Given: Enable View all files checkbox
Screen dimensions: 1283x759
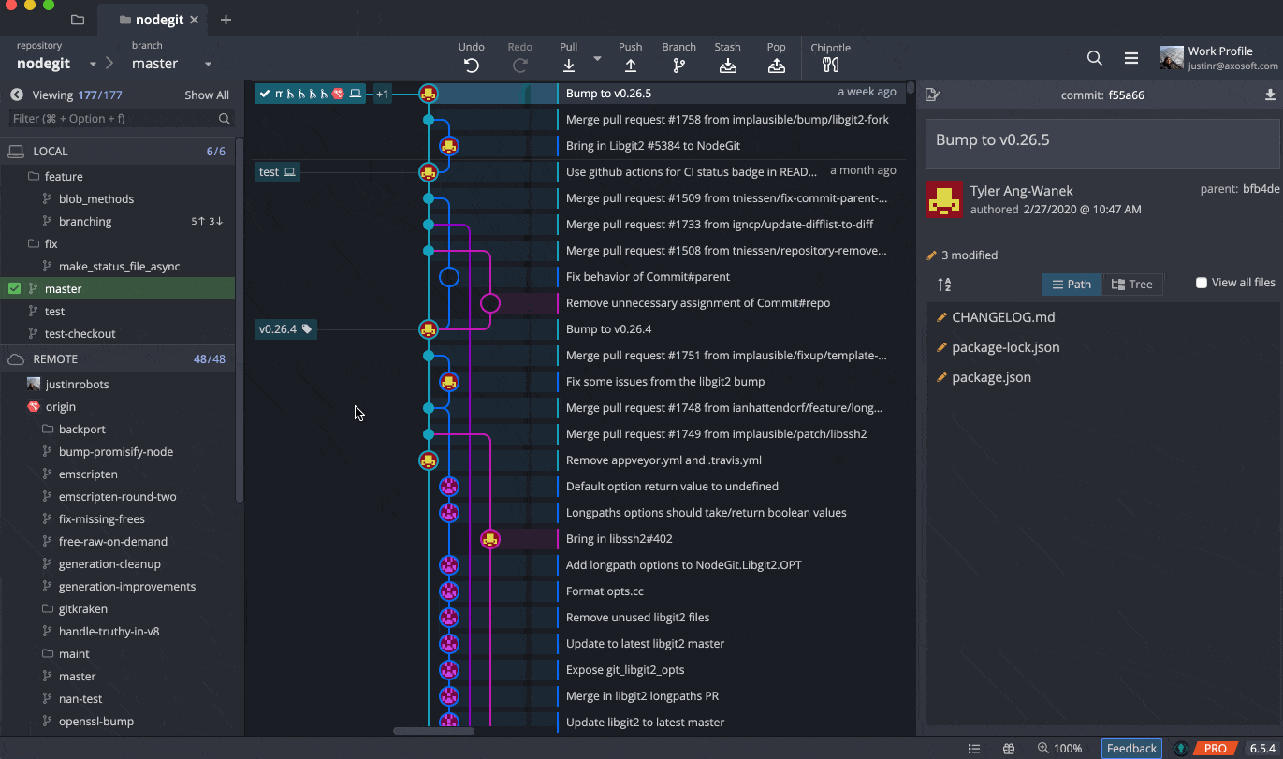Looking at the screenshot, I should pos(1202,283).
